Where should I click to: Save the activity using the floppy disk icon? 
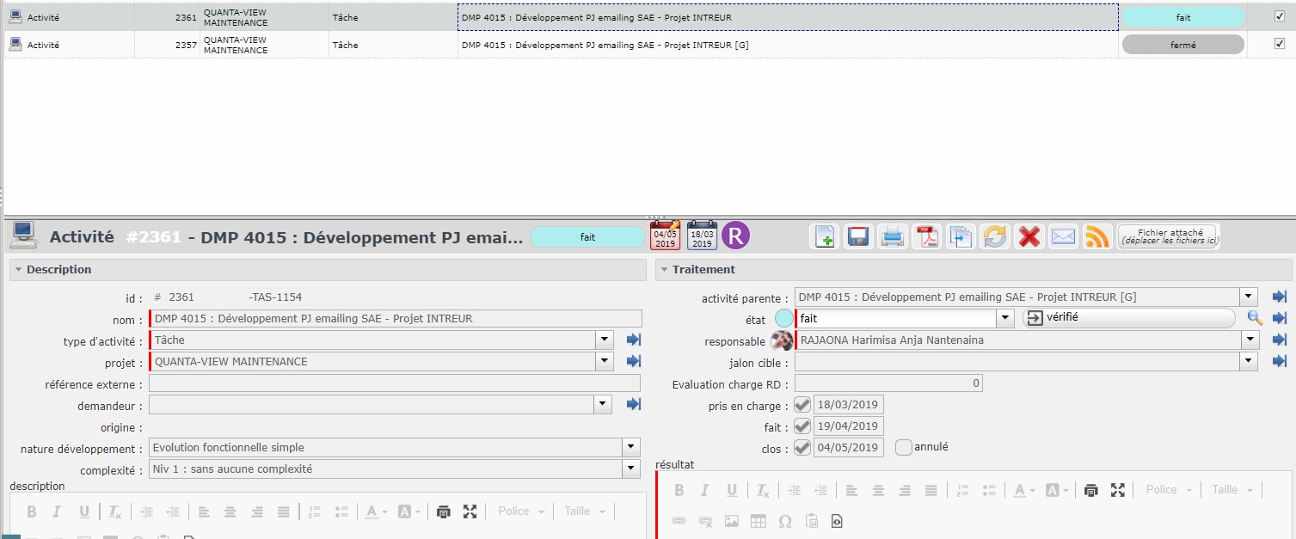point(858,236)
